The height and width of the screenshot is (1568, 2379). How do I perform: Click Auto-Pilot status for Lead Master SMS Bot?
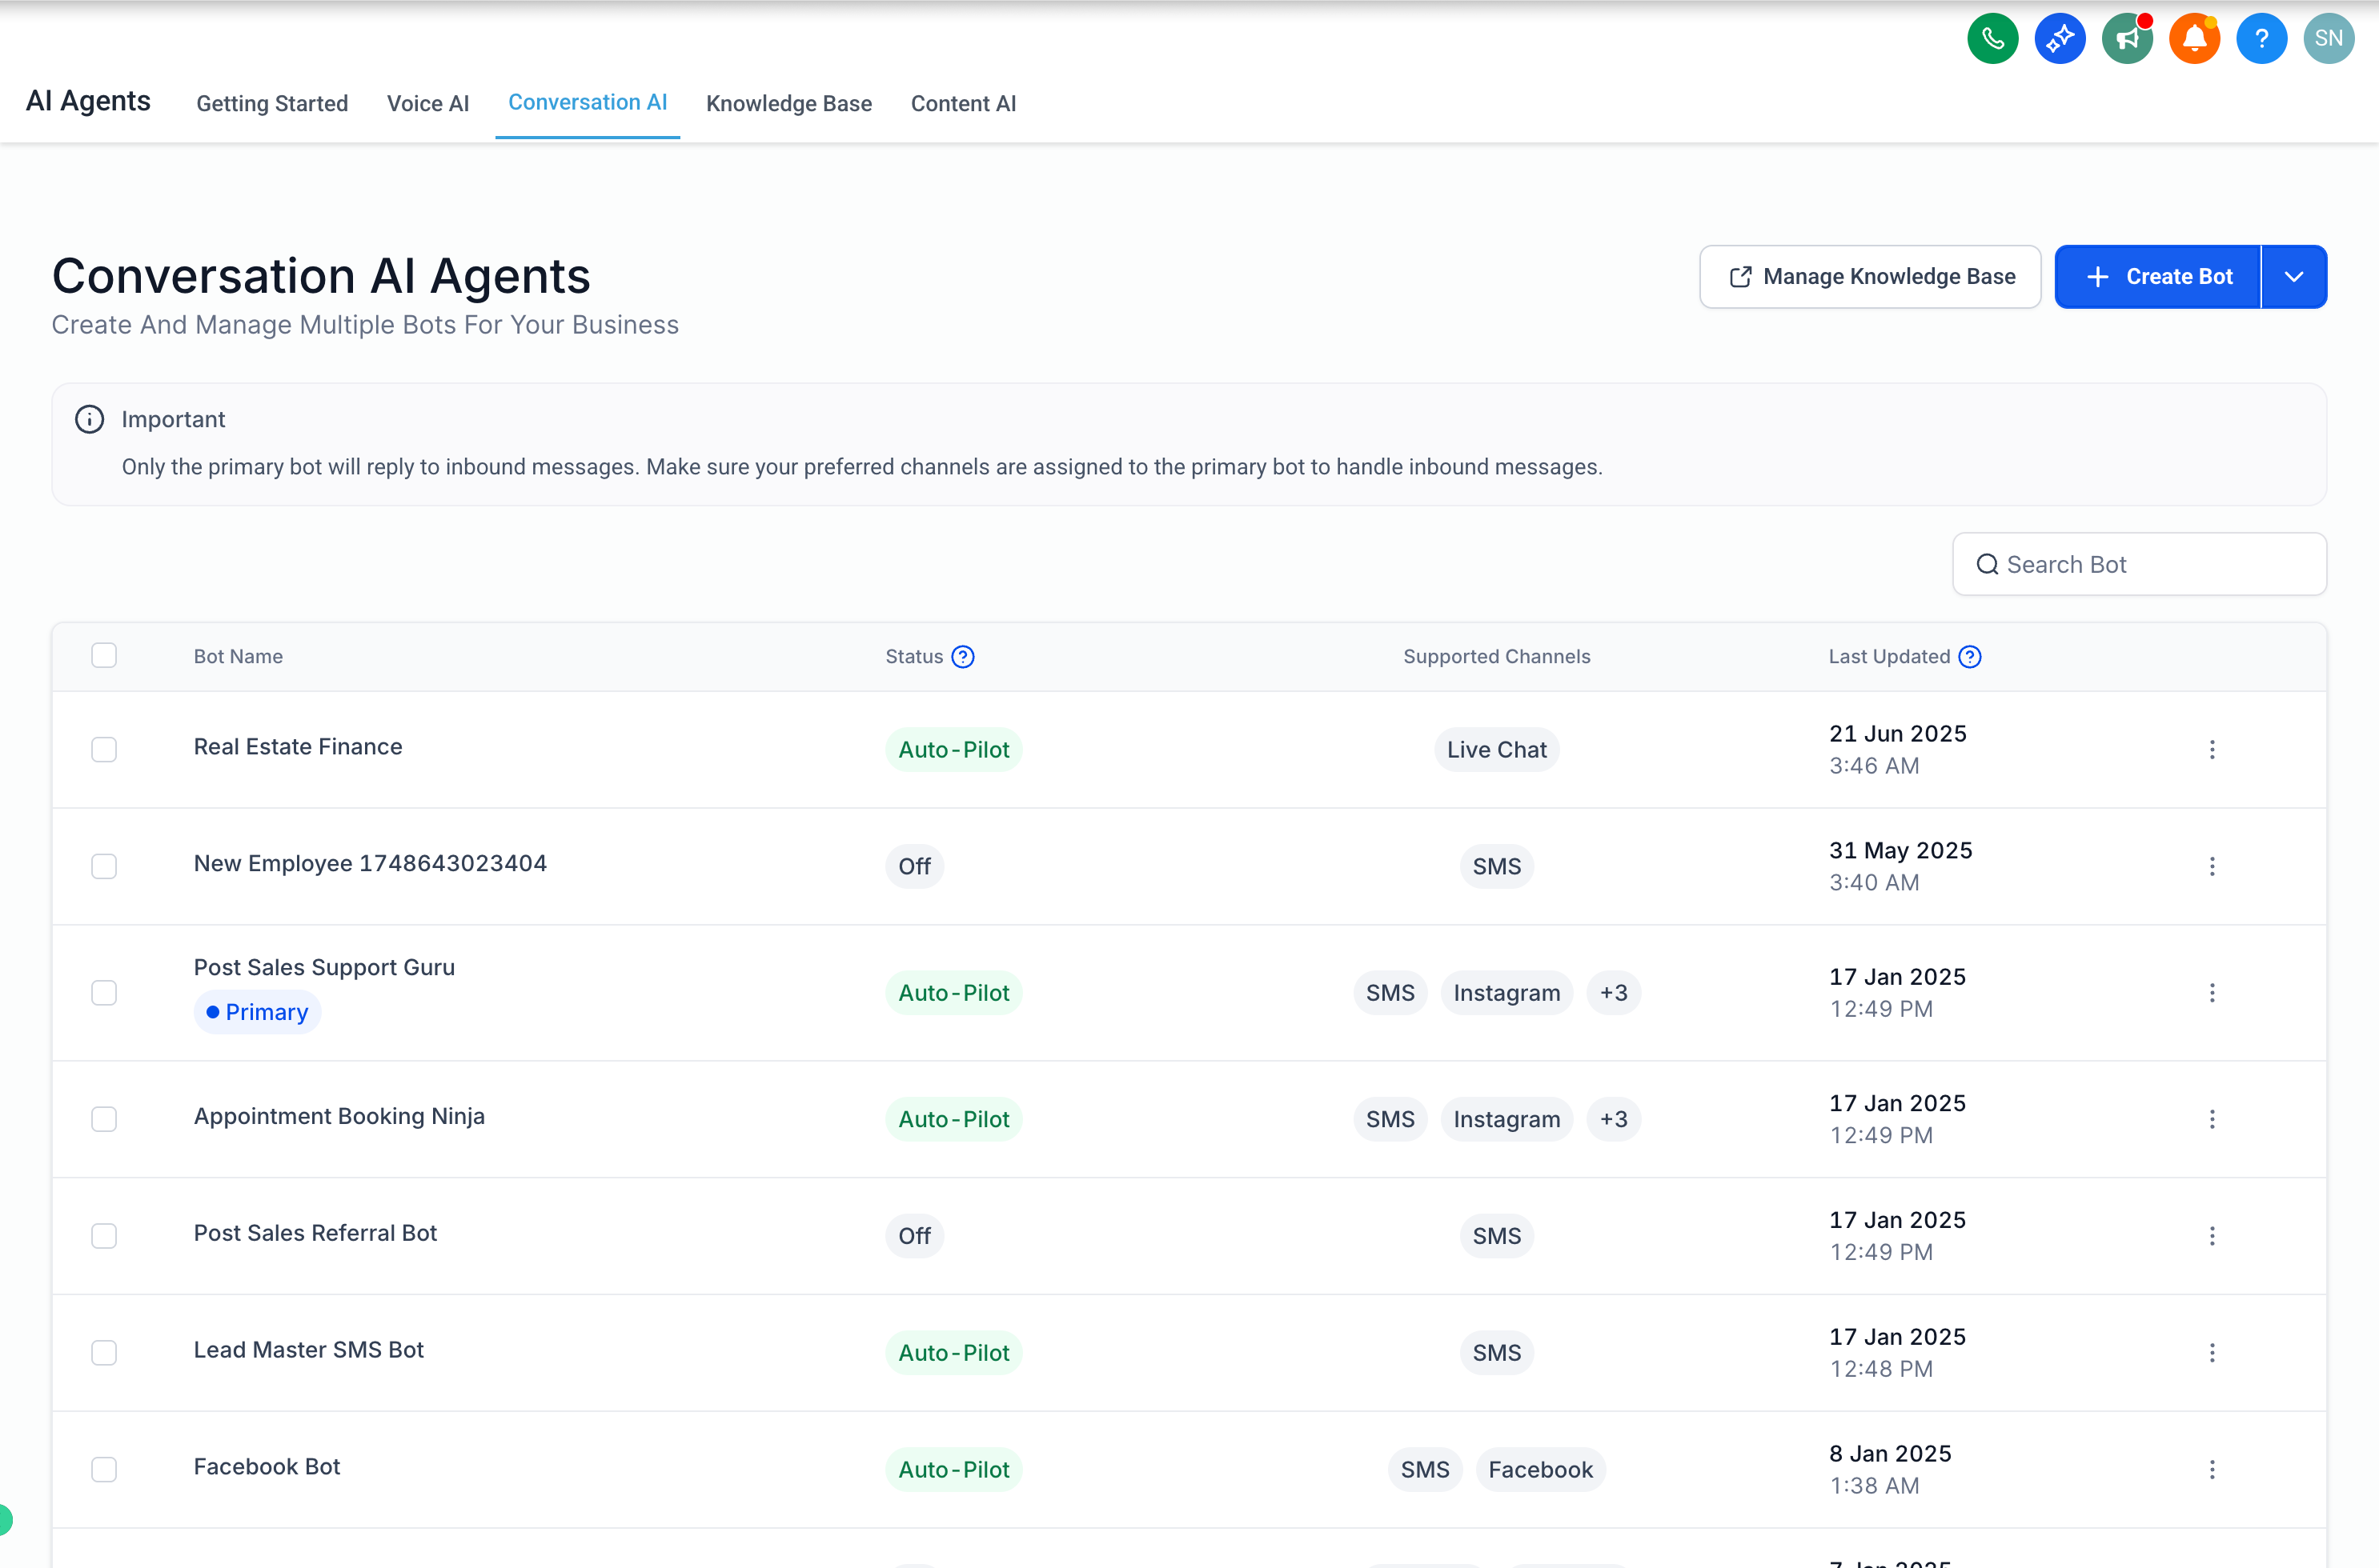tap(953, 1353)
